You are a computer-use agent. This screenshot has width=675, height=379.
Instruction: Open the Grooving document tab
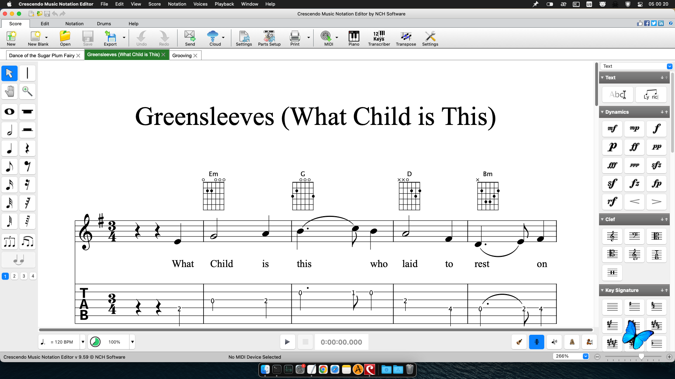(x=182, y=55)
